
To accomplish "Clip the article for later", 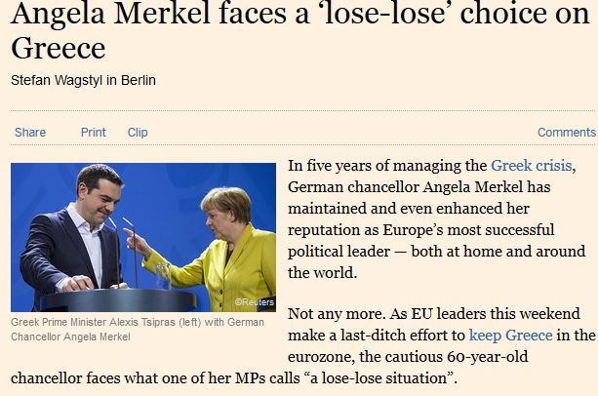I will [138, 133].
